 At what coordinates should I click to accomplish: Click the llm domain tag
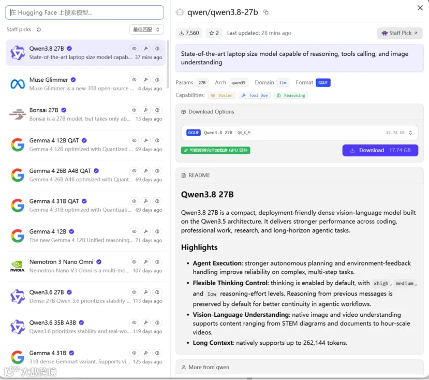click(283, 83)
